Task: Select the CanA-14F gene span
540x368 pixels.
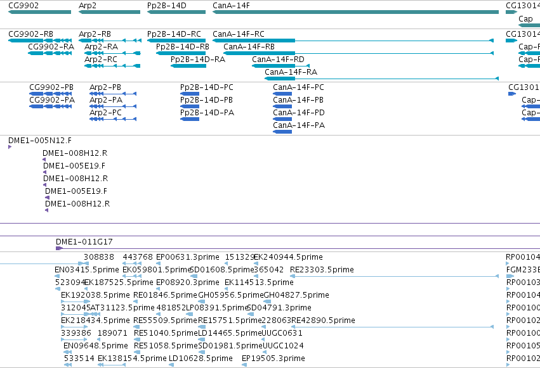Action: coord(356,12)
